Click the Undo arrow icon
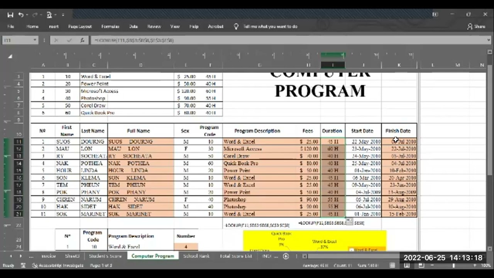 (21, 15)
